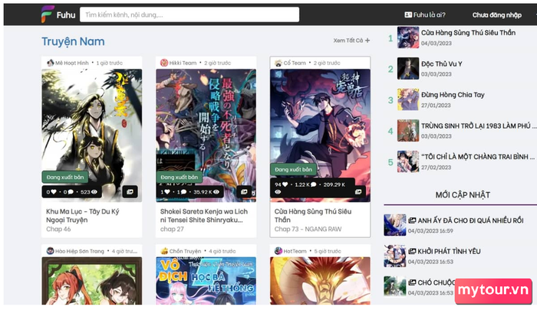Open ranked title 'Đừng Hòng Chia Tay'

point(453,95)
